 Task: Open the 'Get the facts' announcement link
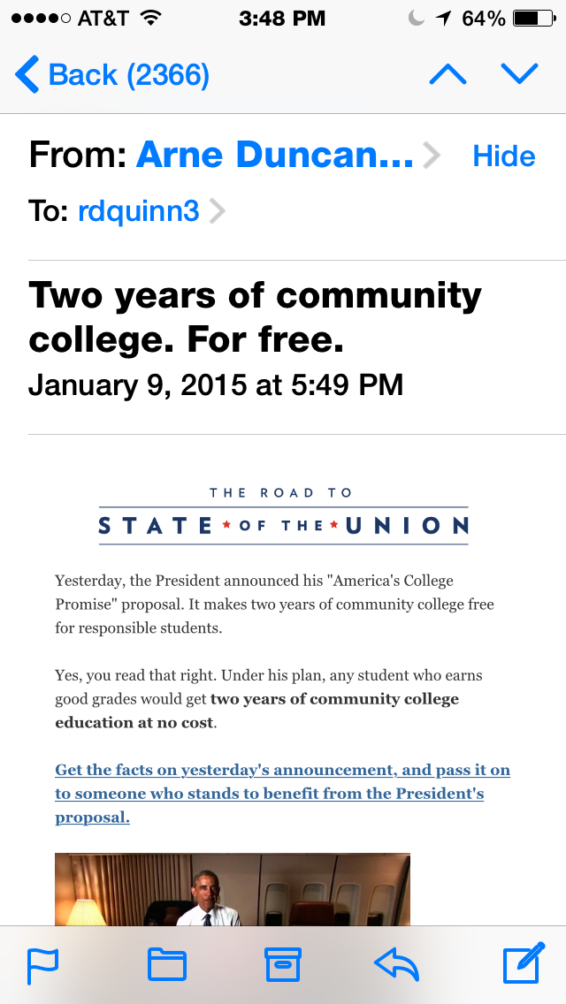[x=282, y=793]
